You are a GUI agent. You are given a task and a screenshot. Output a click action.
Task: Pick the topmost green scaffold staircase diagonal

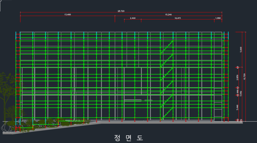[x=167, y=47]
